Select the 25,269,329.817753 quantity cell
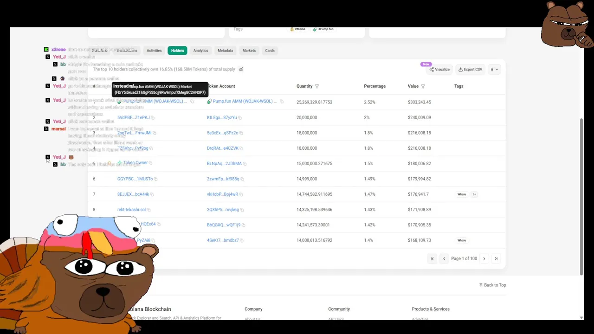The height and width of the screenshot is (334, 594). [x=314, y=102]
